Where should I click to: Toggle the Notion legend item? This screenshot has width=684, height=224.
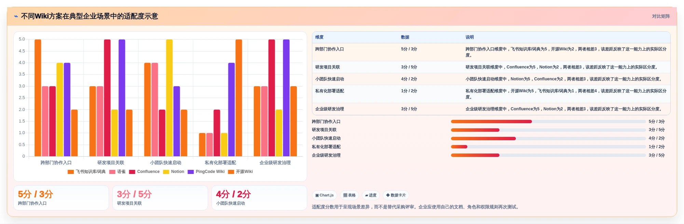(x=174, y=172)
